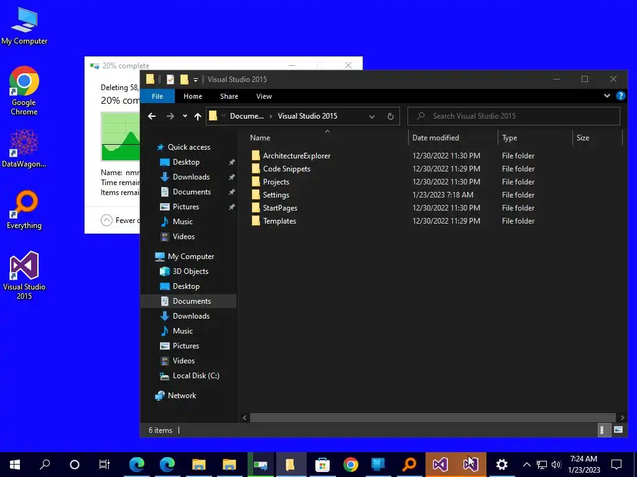Select Visual Studio 2015 desktop shortcut
The width and height of the screenshot is (637, 477).
click(24, 276)
